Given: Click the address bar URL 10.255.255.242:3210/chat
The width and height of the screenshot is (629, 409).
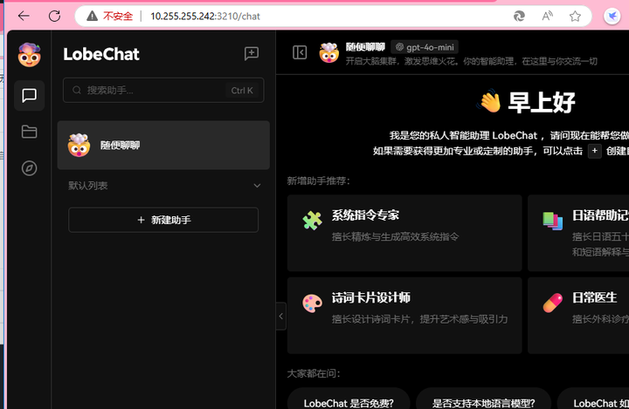Looking at the screenshot, I should 205,17.
